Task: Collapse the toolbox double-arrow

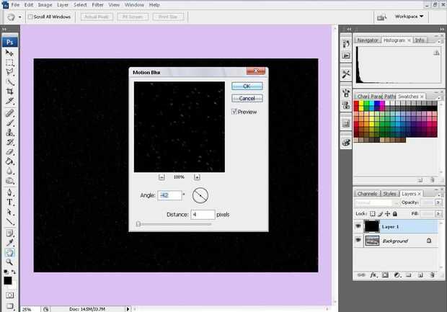Action: [4, 30]
